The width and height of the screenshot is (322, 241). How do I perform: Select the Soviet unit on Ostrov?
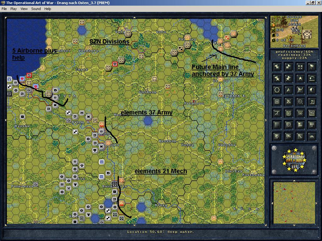tap(220, 79)
